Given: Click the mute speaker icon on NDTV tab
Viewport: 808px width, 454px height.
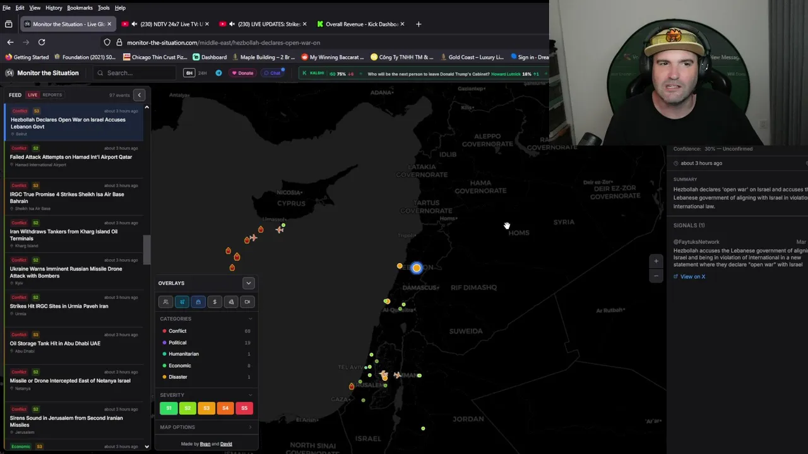Looking at the screenshot, I should click(134, 24).
